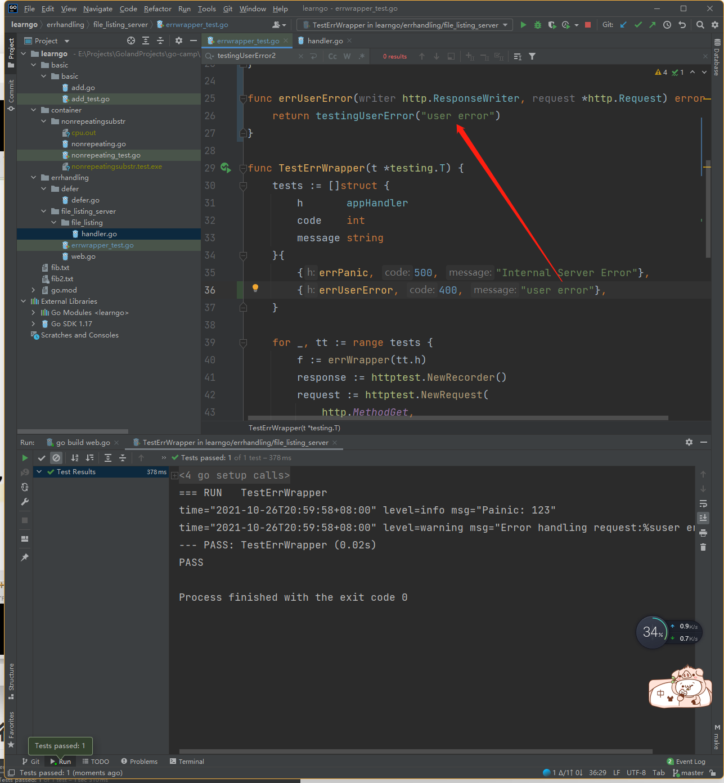Click the run test gutter icon at line 29
Viewport: 724px width, 783px height.
coord(226,168)
